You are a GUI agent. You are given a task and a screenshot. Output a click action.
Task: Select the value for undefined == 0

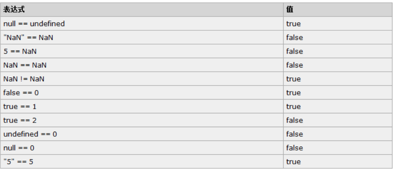click(294, 134)
